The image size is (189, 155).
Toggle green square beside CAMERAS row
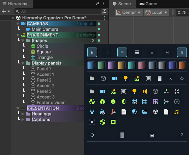99,24
